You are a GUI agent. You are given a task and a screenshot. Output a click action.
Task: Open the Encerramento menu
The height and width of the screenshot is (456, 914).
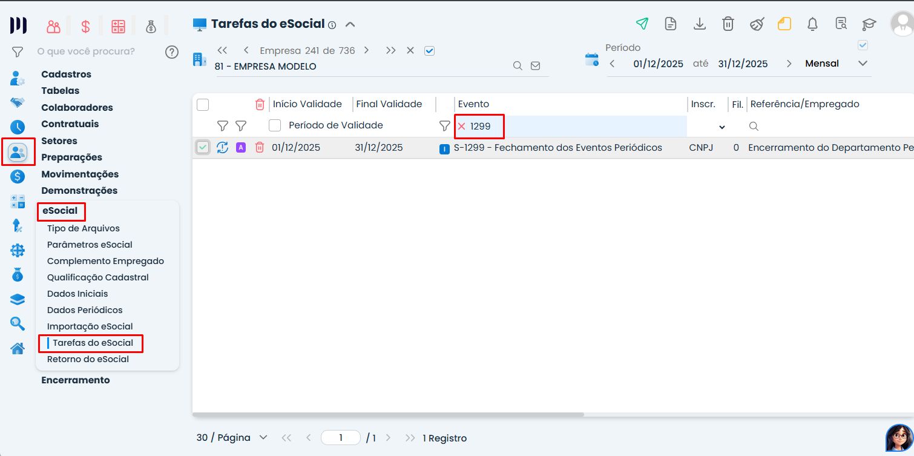coord(76,380)
